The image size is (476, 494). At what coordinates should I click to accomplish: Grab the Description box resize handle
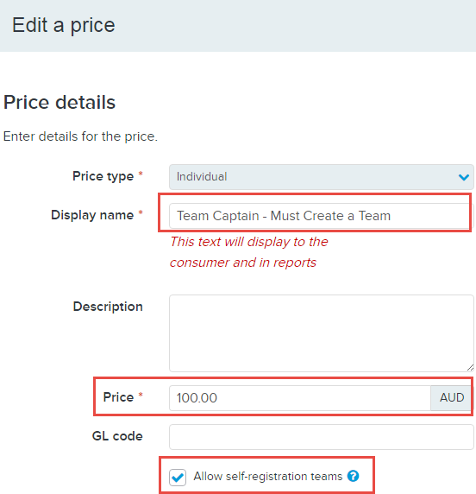coord(470,368)
